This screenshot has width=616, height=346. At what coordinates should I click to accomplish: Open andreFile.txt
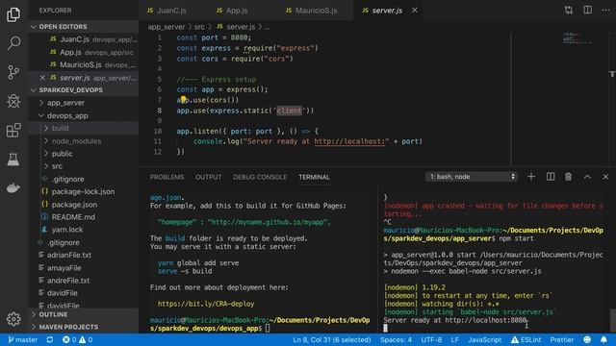click(68, 281)
